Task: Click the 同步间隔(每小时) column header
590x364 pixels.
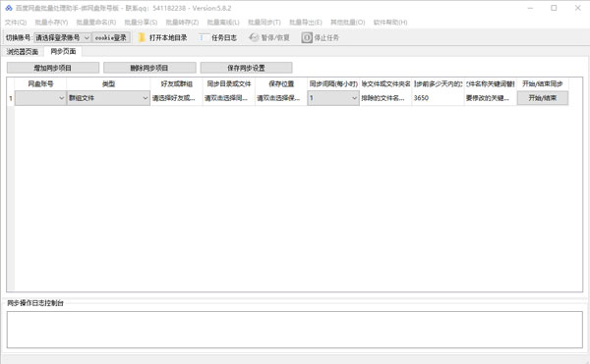Action: [333, 84]
